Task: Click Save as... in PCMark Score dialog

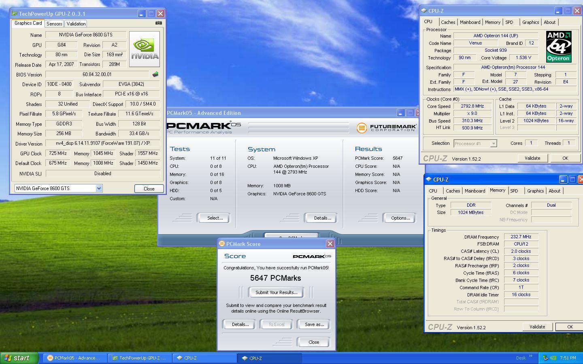Action: coord(314,324)
